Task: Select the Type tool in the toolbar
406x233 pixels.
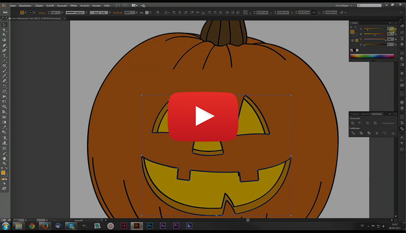Action: [x=5, y=55]
